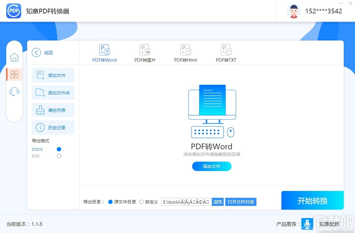Screen dimensions: 355x233
Task: Click the 返回 back arrow
Action: point(36,52)
